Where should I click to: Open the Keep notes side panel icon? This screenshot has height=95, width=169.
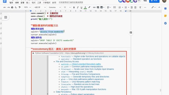click(x=165, y=16)
